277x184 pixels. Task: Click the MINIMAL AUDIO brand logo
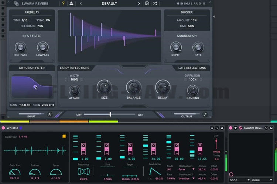coord(191,4)
